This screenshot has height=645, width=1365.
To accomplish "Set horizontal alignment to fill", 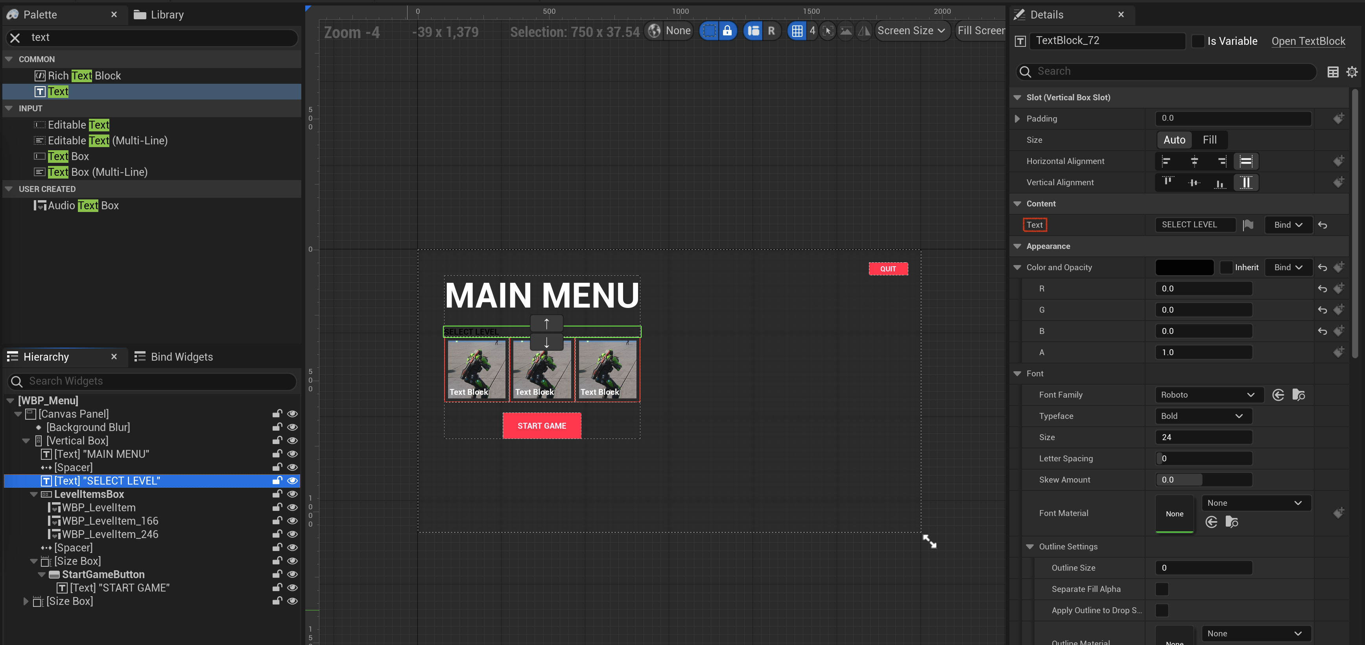I will [x=1246, y=161].
